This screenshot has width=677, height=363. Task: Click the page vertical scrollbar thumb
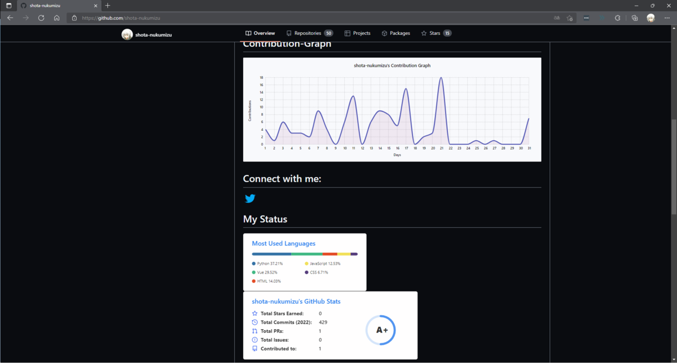click(x=674, y=167)
